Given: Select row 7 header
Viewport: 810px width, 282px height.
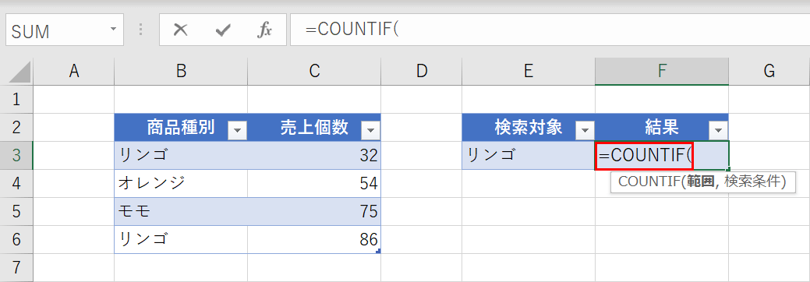Looking at the screenshot, I should click(x=16, y=267).
